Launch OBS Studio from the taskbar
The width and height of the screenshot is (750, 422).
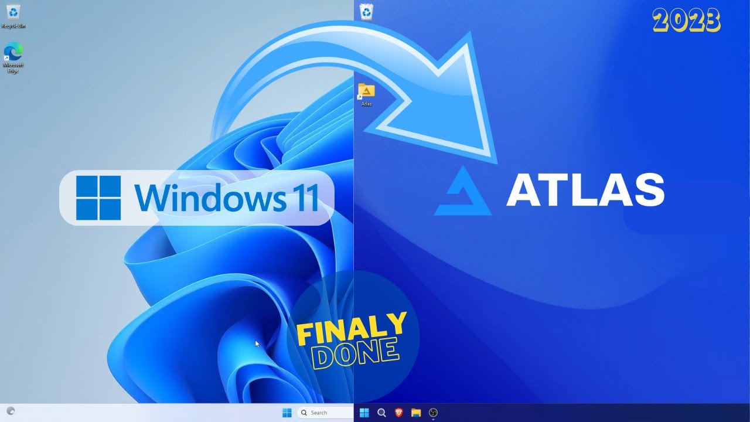click(x=433, y=413)
